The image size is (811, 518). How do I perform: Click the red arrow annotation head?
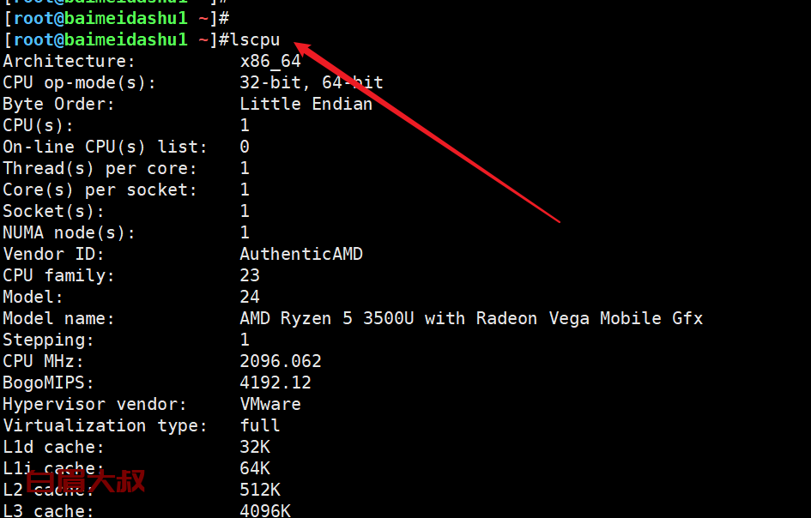click(306, 48)
